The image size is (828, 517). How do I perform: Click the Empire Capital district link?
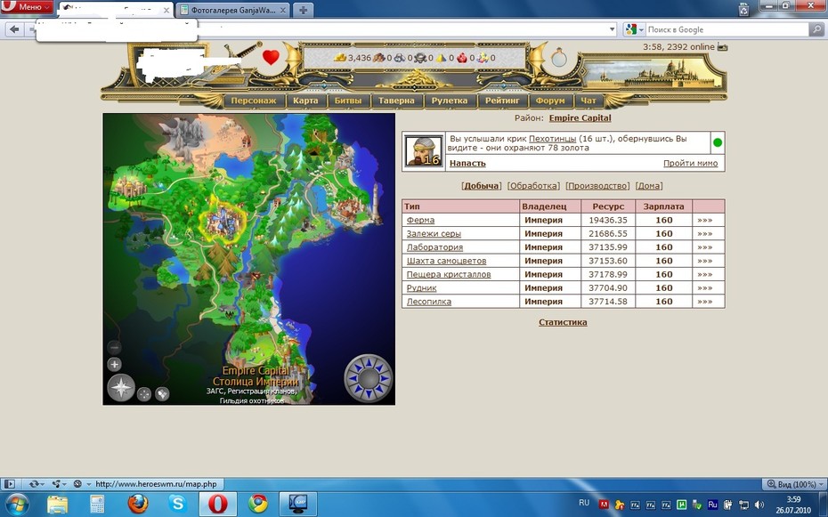tap(580, 117)
